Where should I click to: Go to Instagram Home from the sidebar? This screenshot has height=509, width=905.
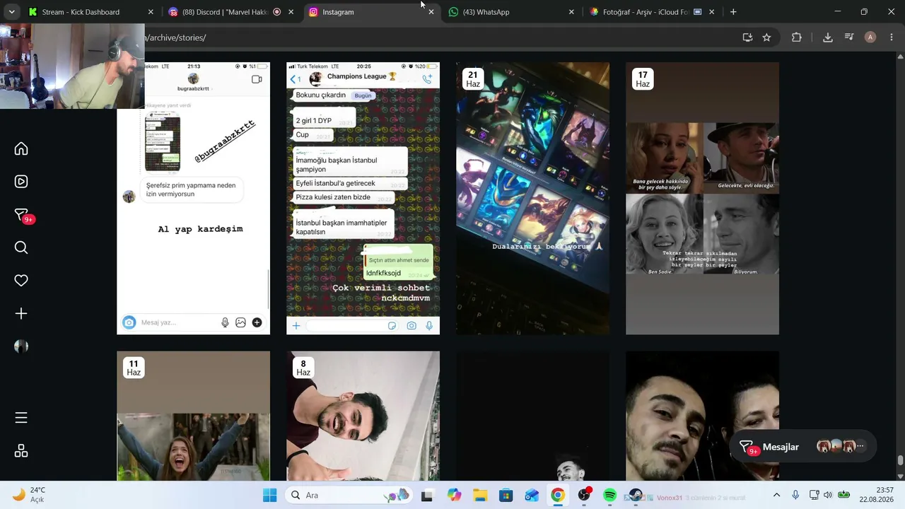[x=21, y=148]
